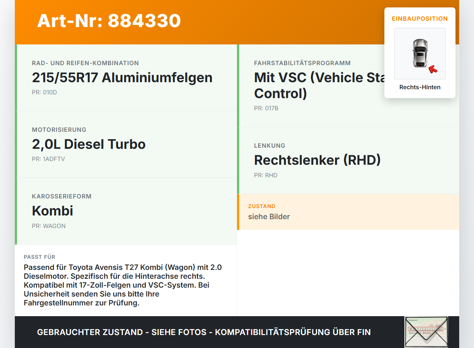Click the 'PR: RHD' code
The image size is (474, 348).
pos(266,175)
